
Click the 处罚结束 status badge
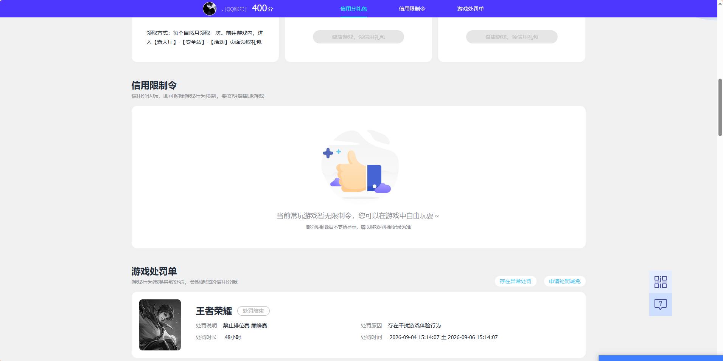click(x=253, y=311)
